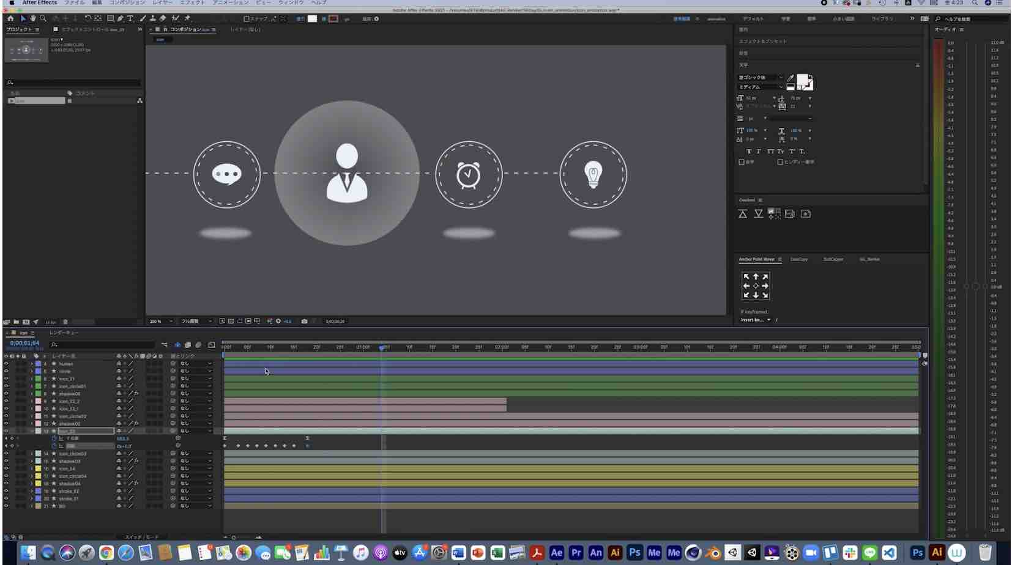Select the Clone Stamp tool
This screenshot has width=1012, height=565.
tap(153, 18)
